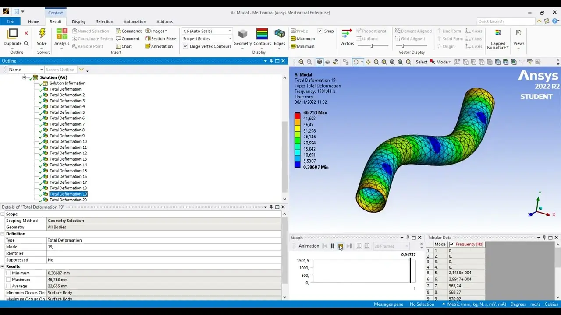Viewport: 561px width, 315px height.
Task: Collapse the Solution (A6) tree node
Action: point(25,77)
